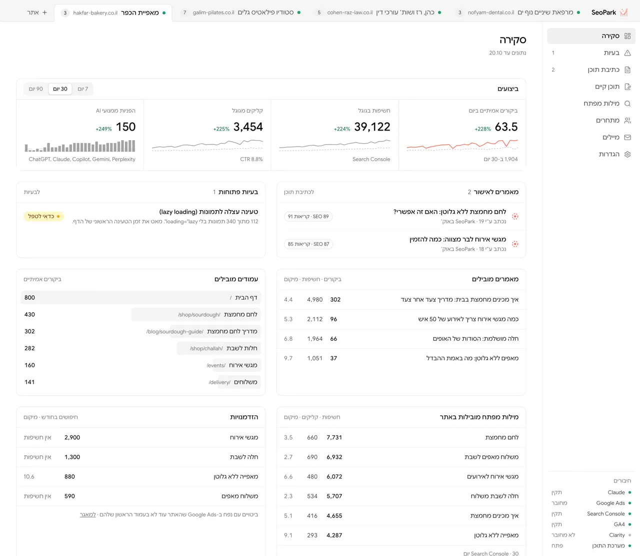Select the 30 יום period option

coord(60,89)
